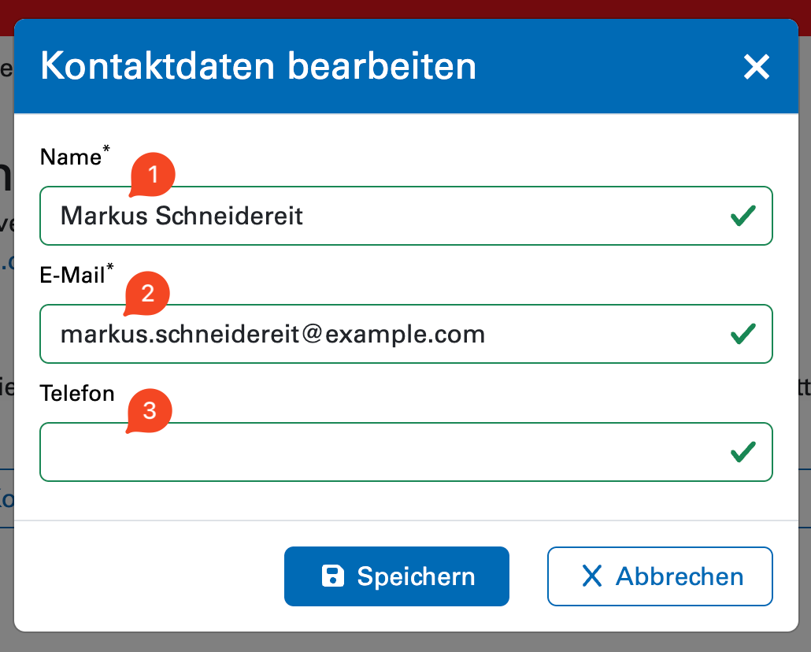The image size is (811, 652).
Task: Click the dialog title Kontaktdaten bearbeiten
Action: click(258, 67)
